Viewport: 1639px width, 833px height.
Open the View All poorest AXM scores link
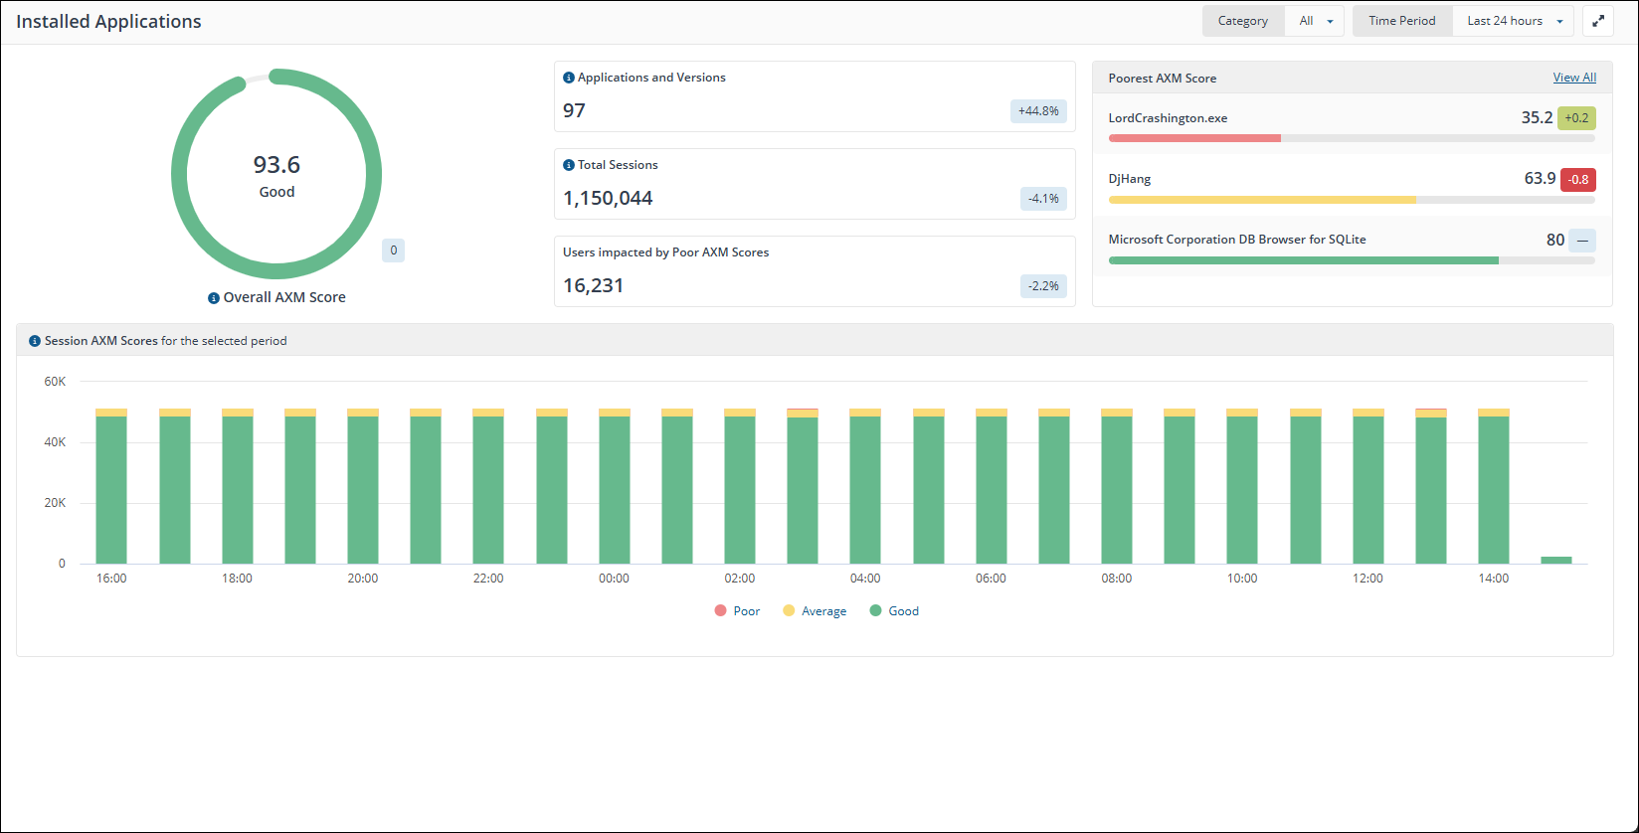pos(1574,78)
